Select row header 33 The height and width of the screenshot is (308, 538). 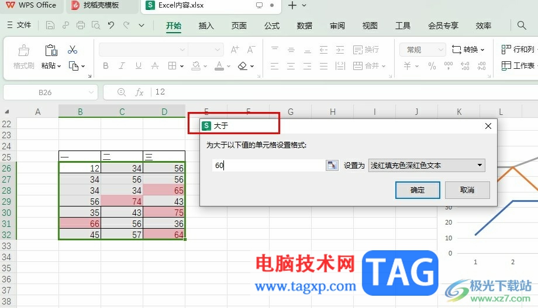tap(6, 246)
